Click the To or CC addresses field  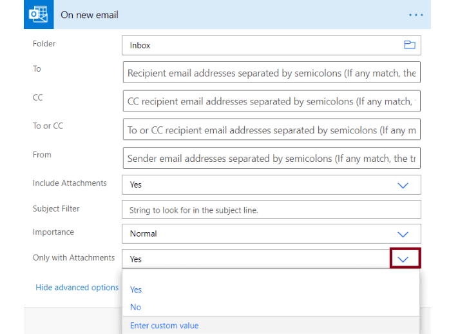click(271, 130)
